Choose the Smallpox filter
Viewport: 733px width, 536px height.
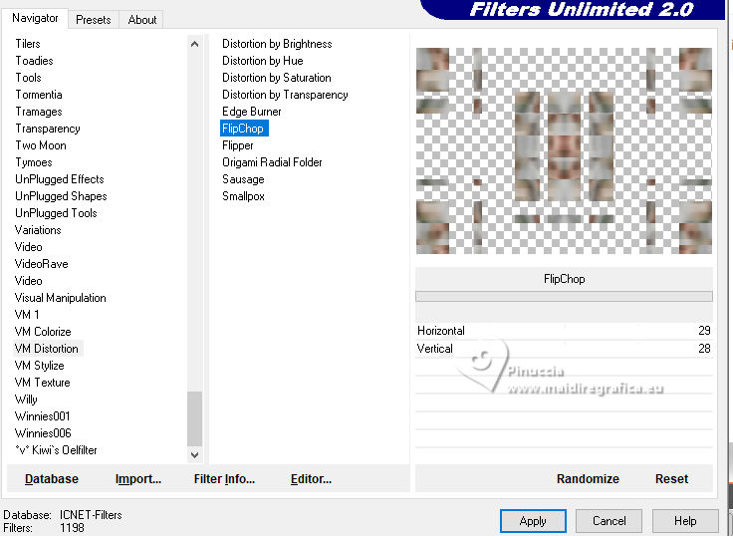click(x=243, y=196)
